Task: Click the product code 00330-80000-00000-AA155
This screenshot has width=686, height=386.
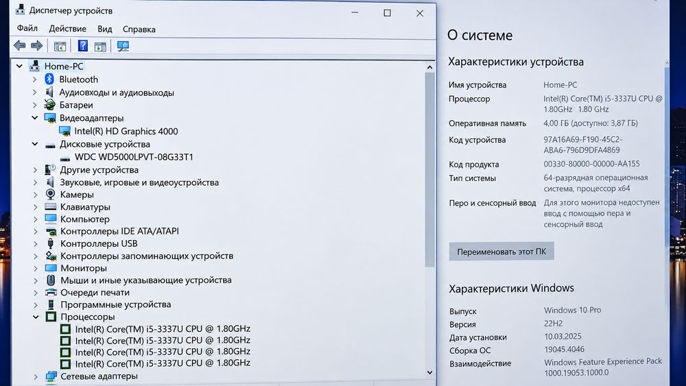Action: [x=591, y=164]
